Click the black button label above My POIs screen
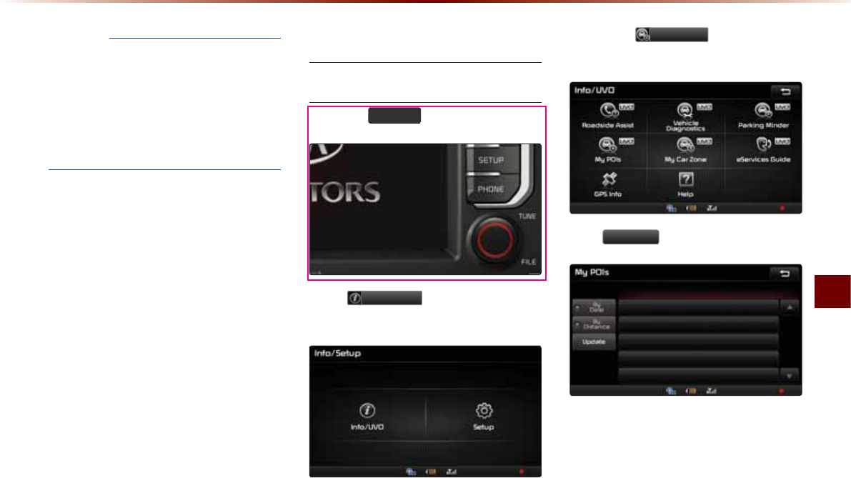This screenshot has height=478, width=851. (x=631, y=237)
